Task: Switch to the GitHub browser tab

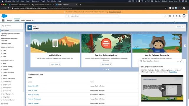Action: tap(43, 5)
